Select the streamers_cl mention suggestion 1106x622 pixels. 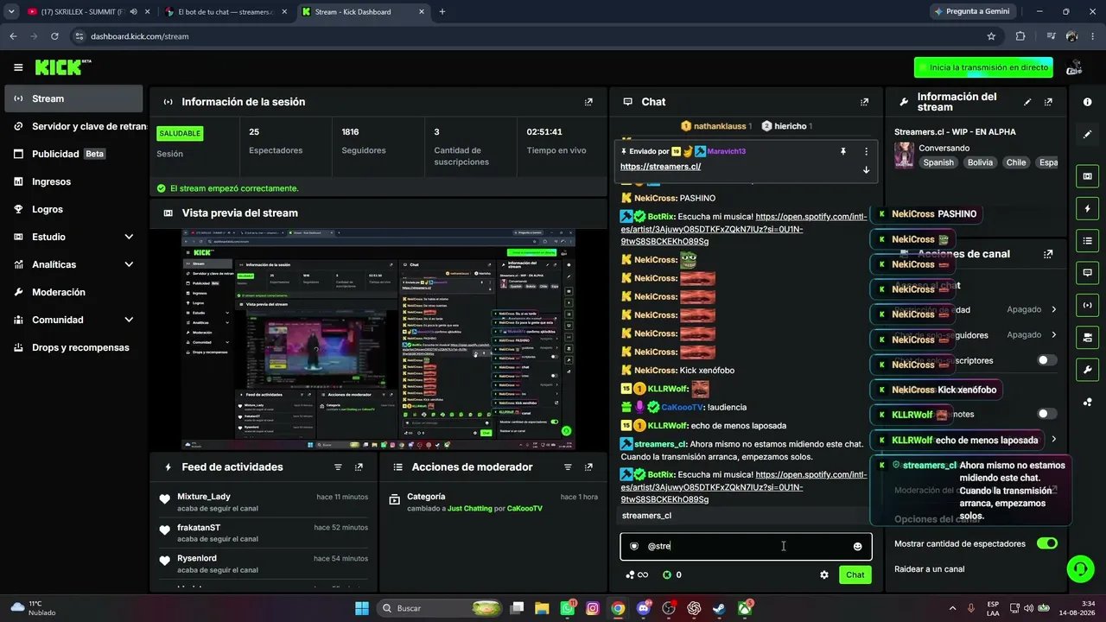click(x=743, y=516)
